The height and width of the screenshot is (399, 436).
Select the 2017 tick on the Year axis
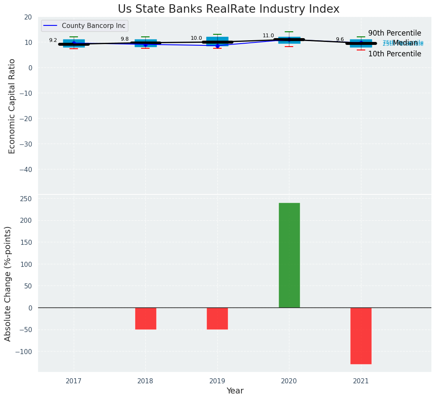coord(74,381)
